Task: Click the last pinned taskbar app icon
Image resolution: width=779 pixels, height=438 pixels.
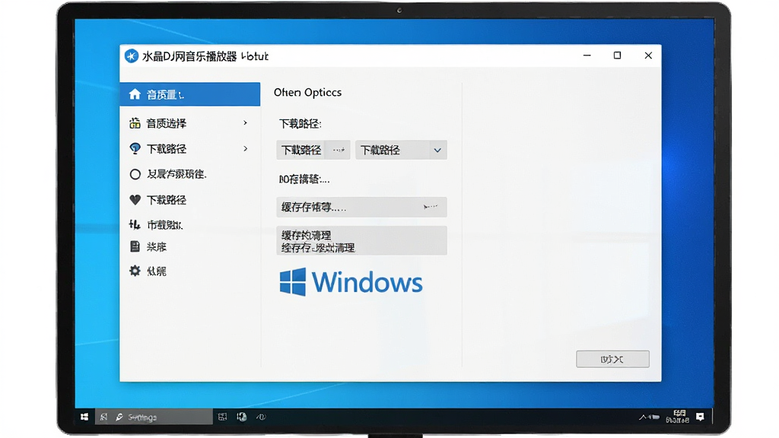Action: coord(261,417)
